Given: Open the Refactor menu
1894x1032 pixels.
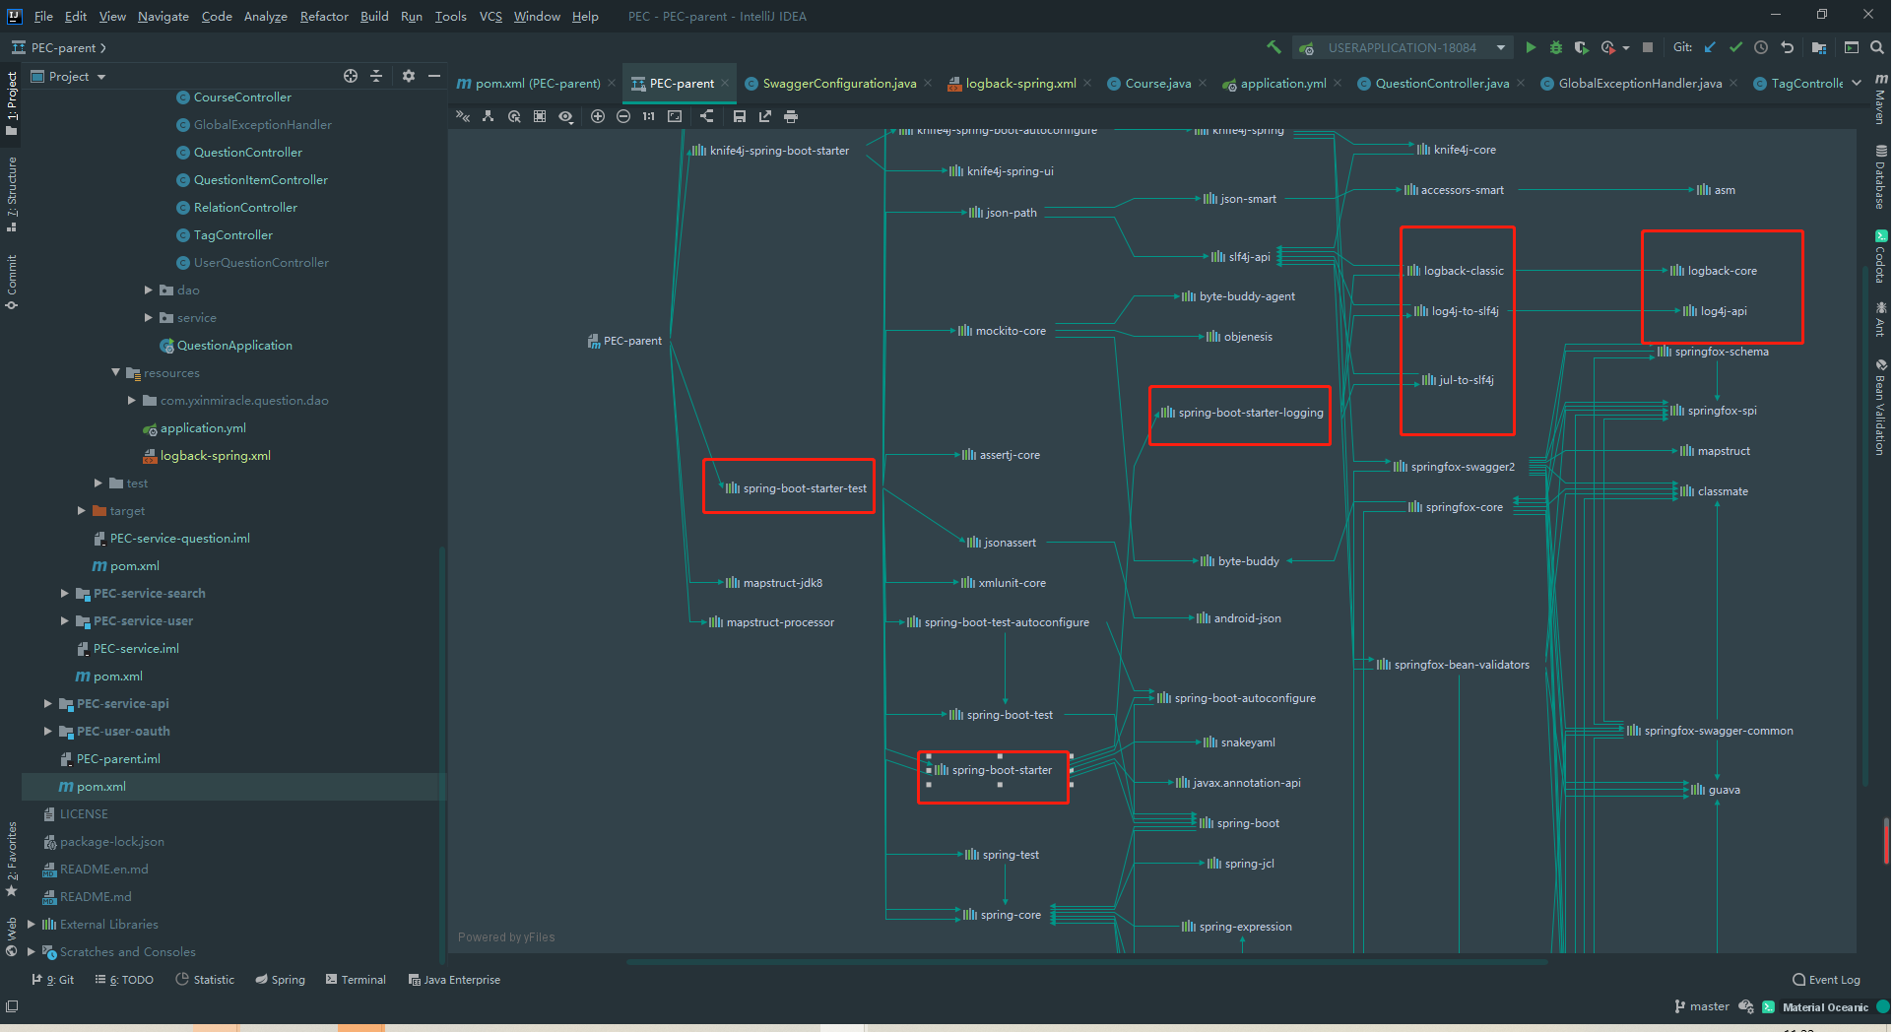Looking at the screenshot, I should [324, 16].
